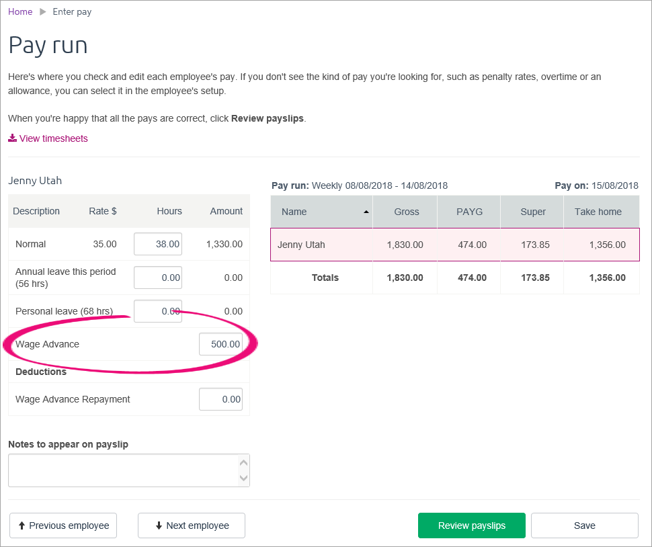
Task: Click the Gross column header
Action: click(x=406, y=212)
